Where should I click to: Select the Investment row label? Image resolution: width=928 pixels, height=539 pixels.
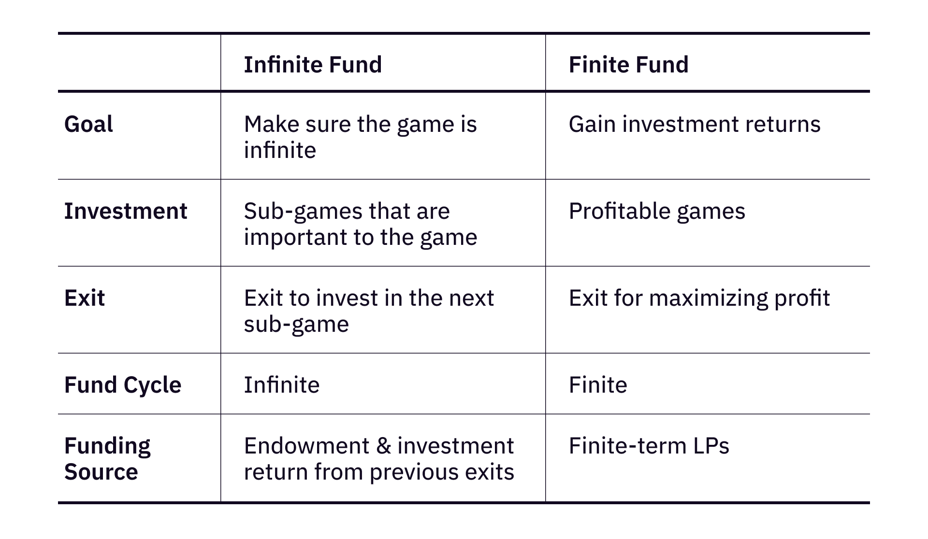pos(126,211)
